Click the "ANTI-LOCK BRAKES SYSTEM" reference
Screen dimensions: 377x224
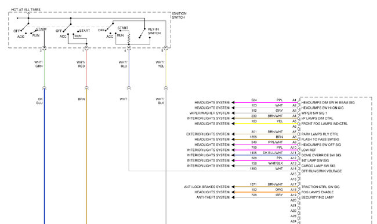click(207, 187)
